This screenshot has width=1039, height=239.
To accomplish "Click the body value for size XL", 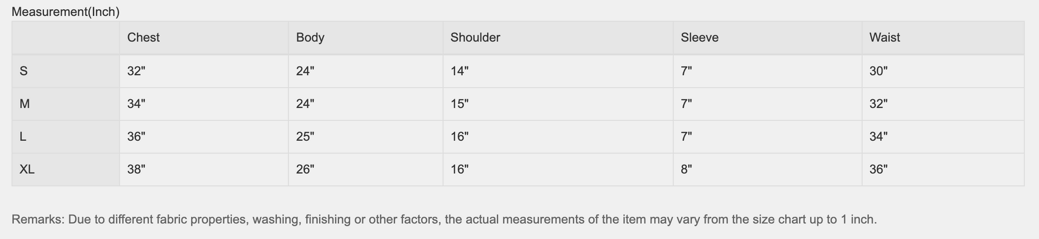I will tap(305, 169).
